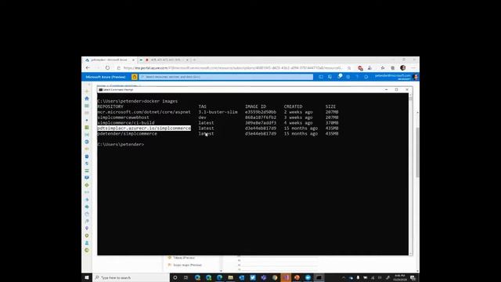
Task: Open the Windows Action Center
Action: 413,277
